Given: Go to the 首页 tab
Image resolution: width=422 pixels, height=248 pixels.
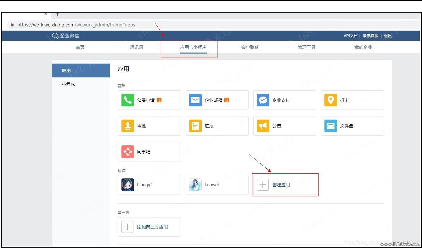Looking at the screenshot, I should point(80,47).
